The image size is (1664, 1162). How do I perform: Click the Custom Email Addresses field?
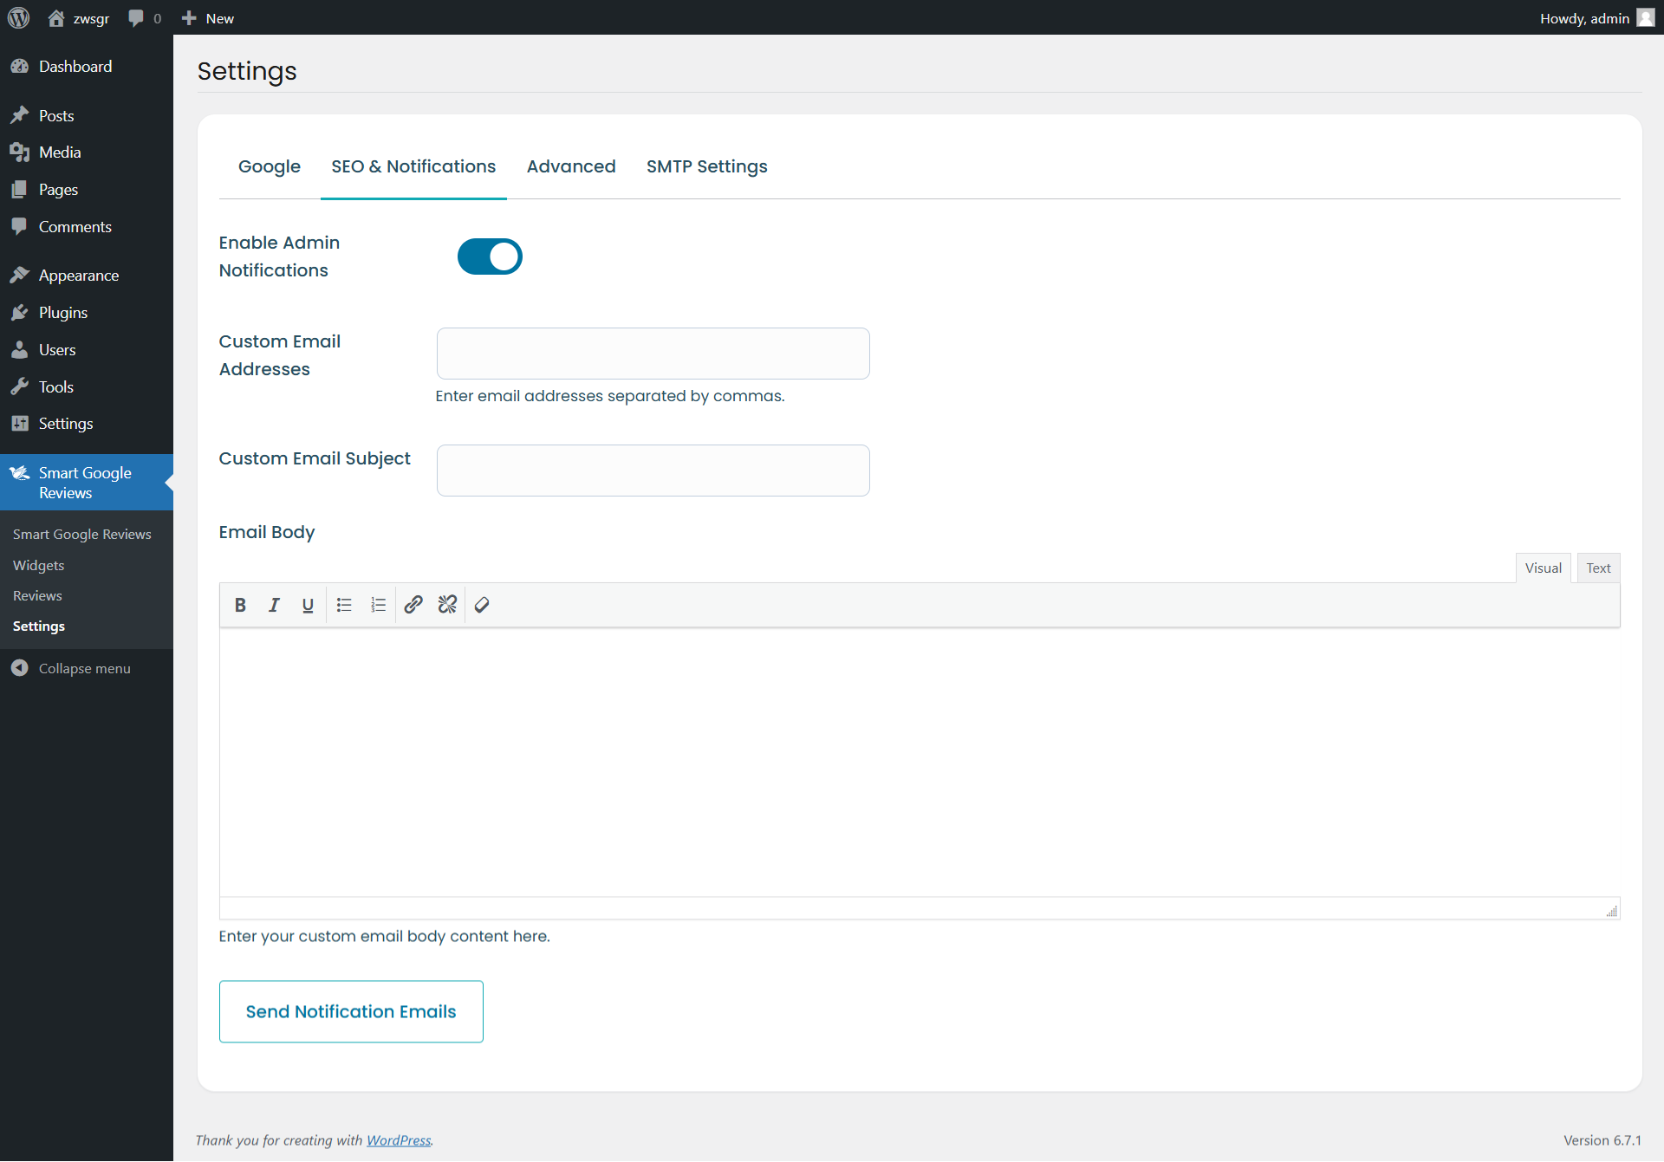[653, 354]
